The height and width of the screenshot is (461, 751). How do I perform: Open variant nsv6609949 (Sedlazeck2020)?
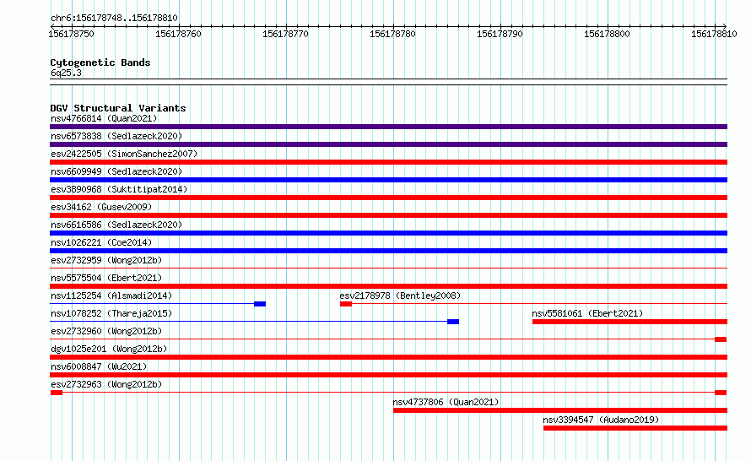116,171
